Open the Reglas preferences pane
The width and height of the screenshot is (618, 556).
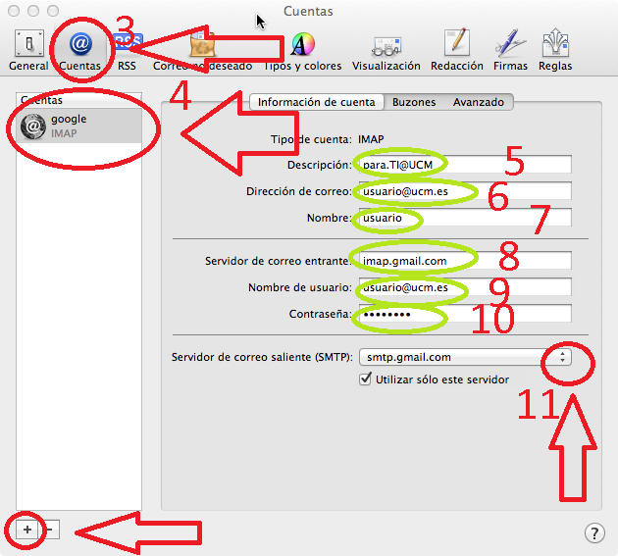click(555, 49)
